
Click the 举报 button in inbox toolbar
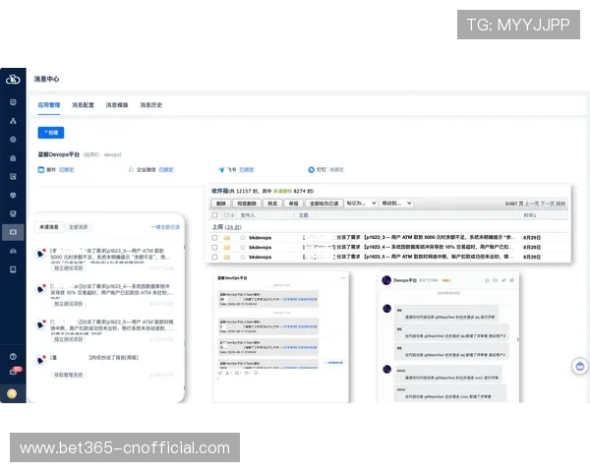(293, 204)
